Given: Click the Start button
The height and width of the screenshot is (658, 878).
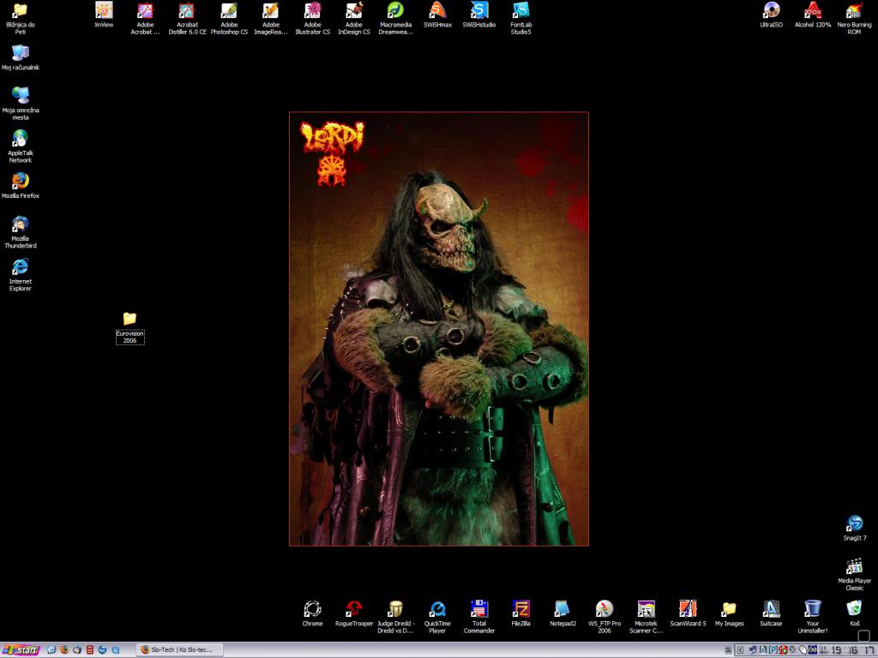Looking at the screenshot, I should click(21, 649).
